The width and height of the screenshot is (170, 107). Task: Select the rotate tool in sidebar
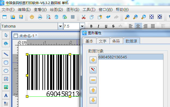point(6,43)
